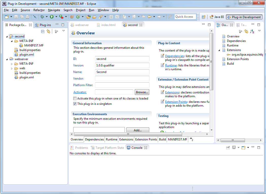Open the Run dropdown arrow
The width and height of the screenshot is (266, 194).
pyautogui.click(x=56, y=17)
